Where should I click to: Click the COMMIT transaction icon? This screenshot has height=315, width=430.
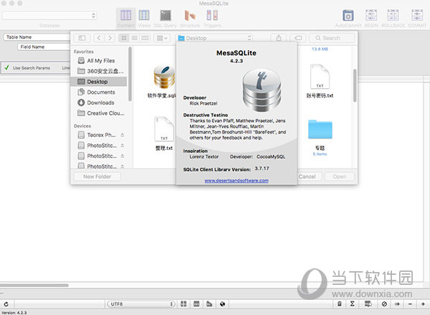tap(417, 18)
